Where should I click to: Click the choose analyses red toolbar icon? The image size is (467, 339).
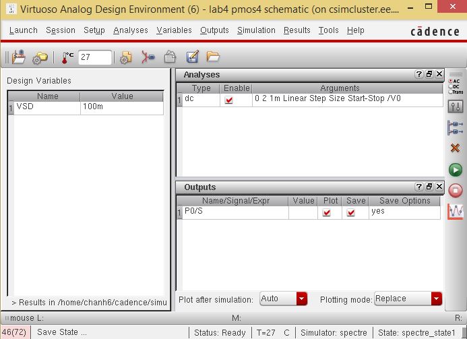pyautogui.click(x=148, y=57)
